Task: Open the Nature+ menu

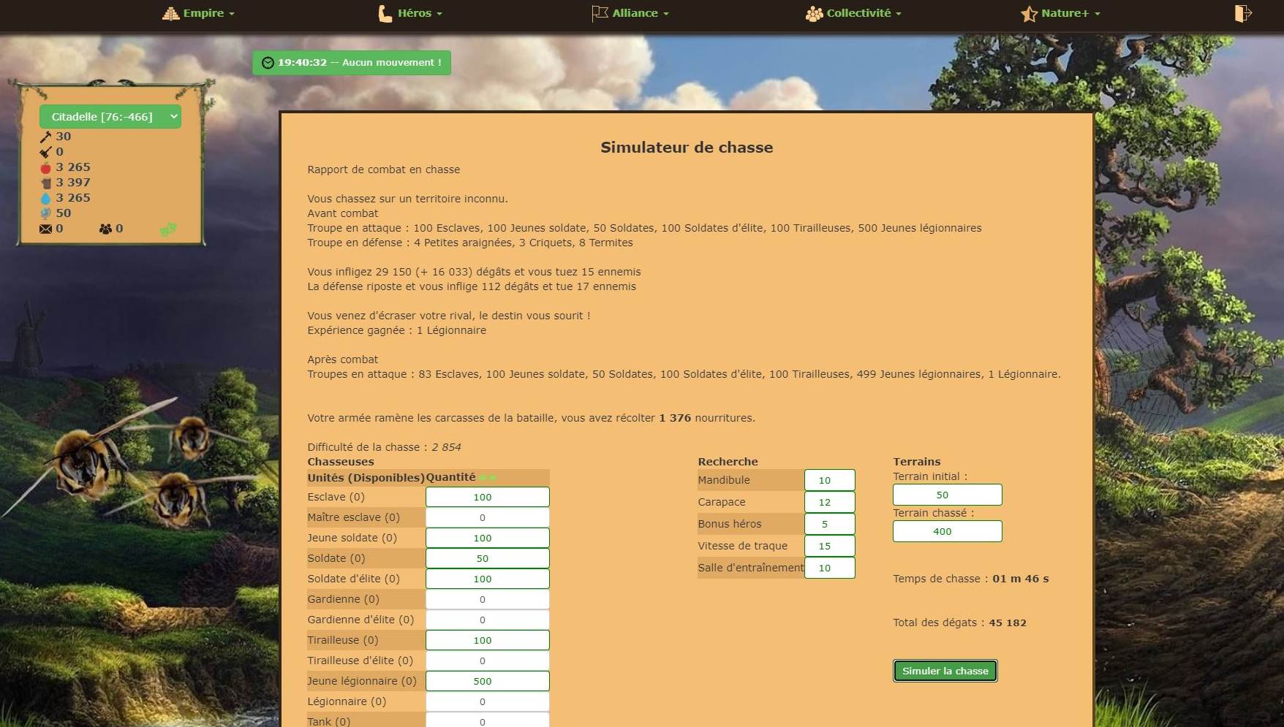Action: (x=1060, y=13)
